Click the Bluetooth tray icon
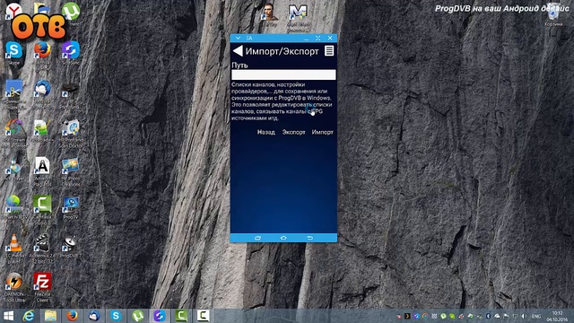Screen dimensions: 574x323 tap(488, 316)
